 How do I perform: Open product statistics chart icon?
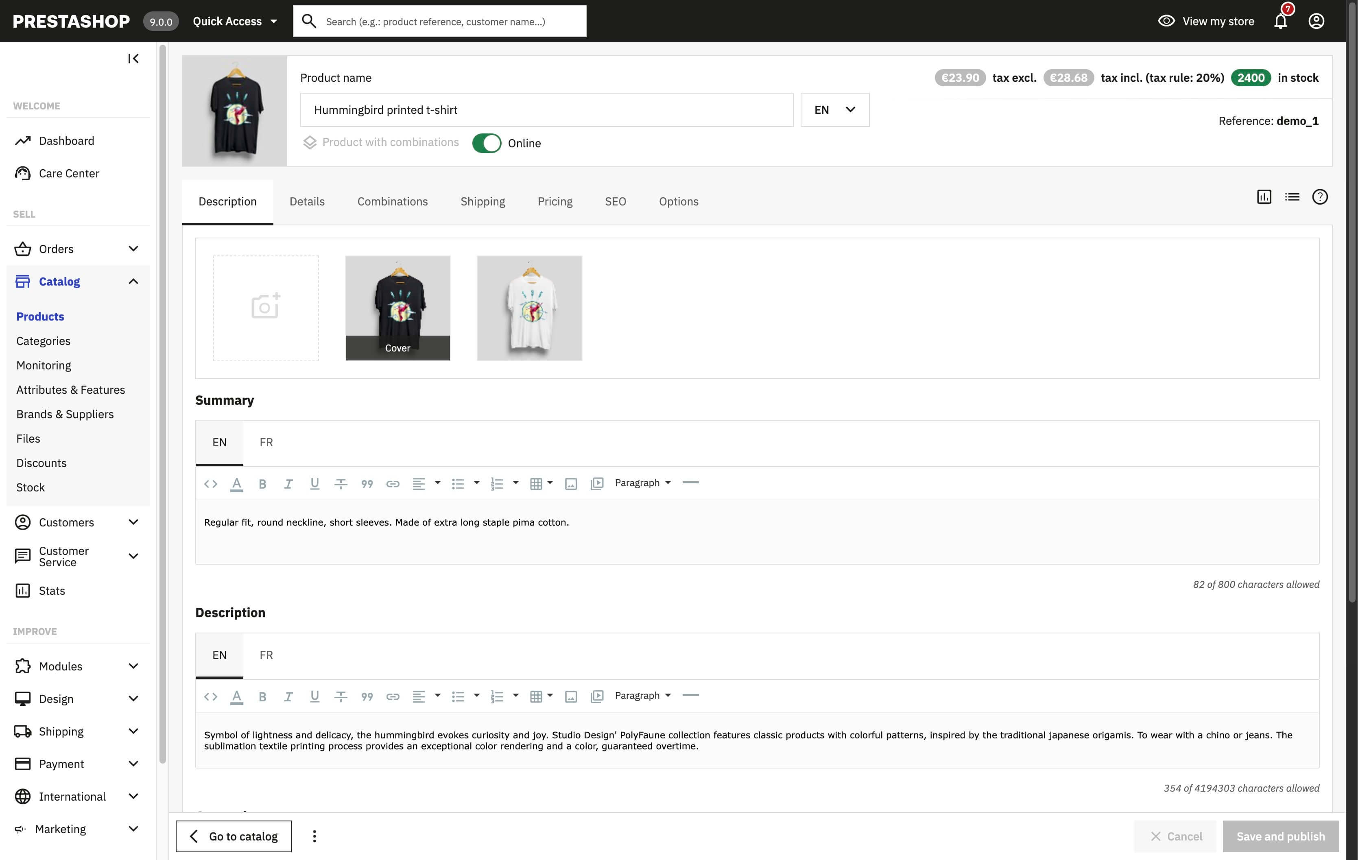click(1264, 197)
